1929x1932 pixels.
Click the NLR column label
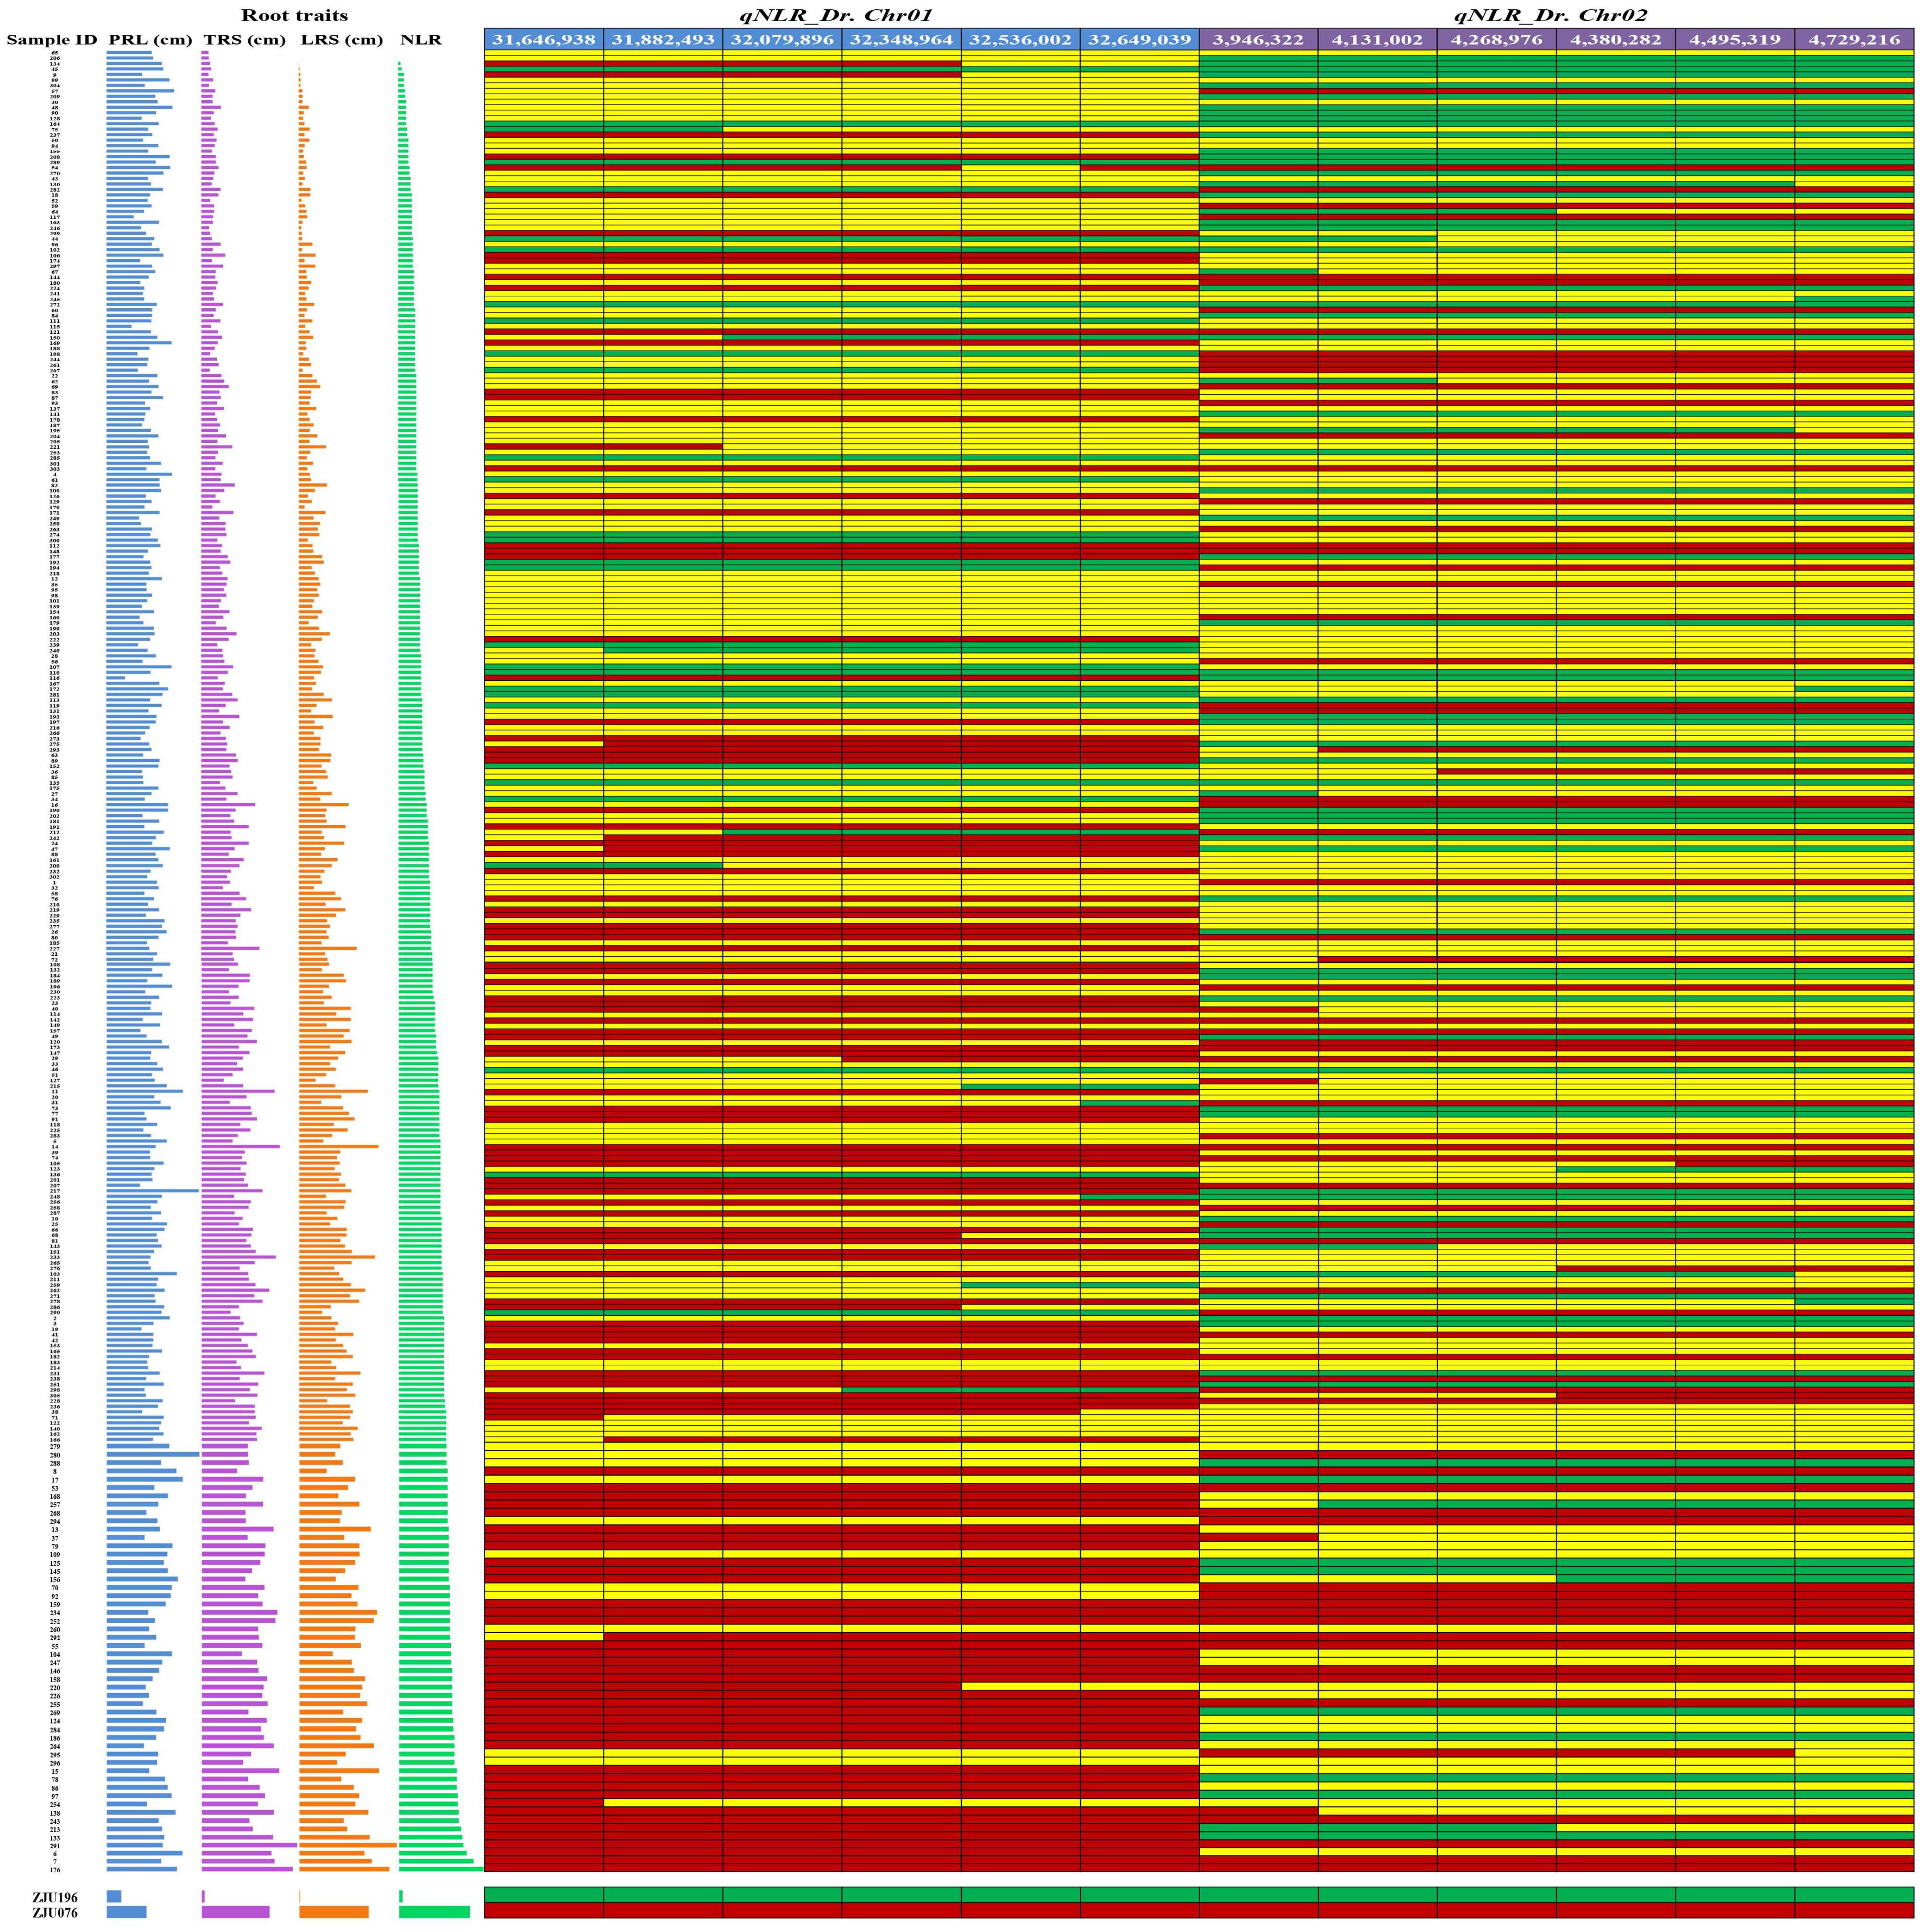tap(420, 40)
